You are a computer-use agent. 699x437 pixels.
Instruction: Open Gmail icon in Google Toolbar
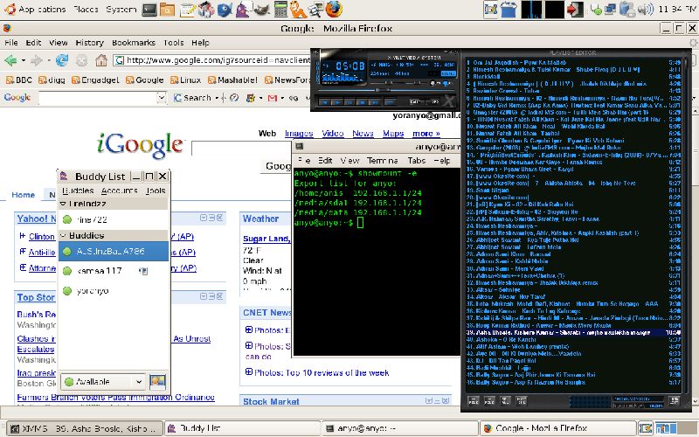pyautogui.click(x=273, y=98)
